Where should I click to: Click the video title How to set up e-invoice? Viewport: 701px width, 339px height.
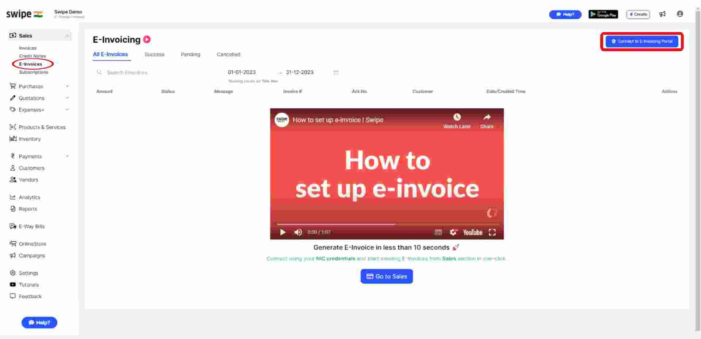pos(338,120)
